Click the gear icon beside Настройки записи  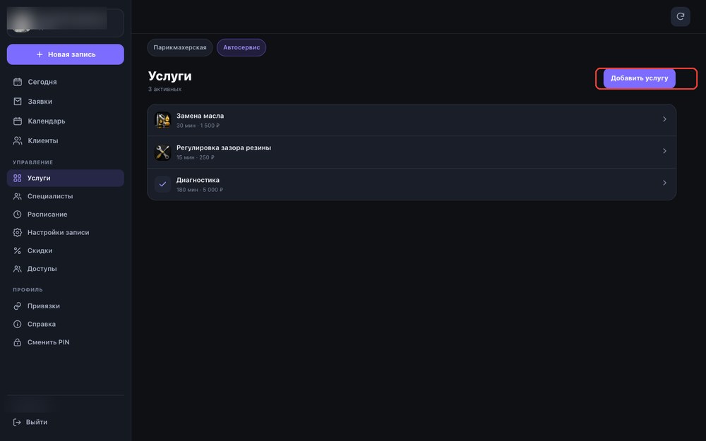(x=17, y=232)
